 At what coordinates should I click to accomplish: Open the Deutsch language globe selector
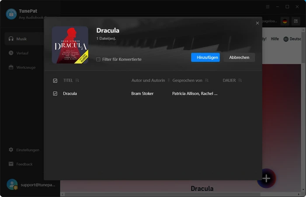[x=292, y=39]
